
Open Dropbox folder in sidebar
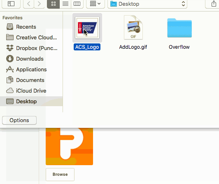pos(32,48)
